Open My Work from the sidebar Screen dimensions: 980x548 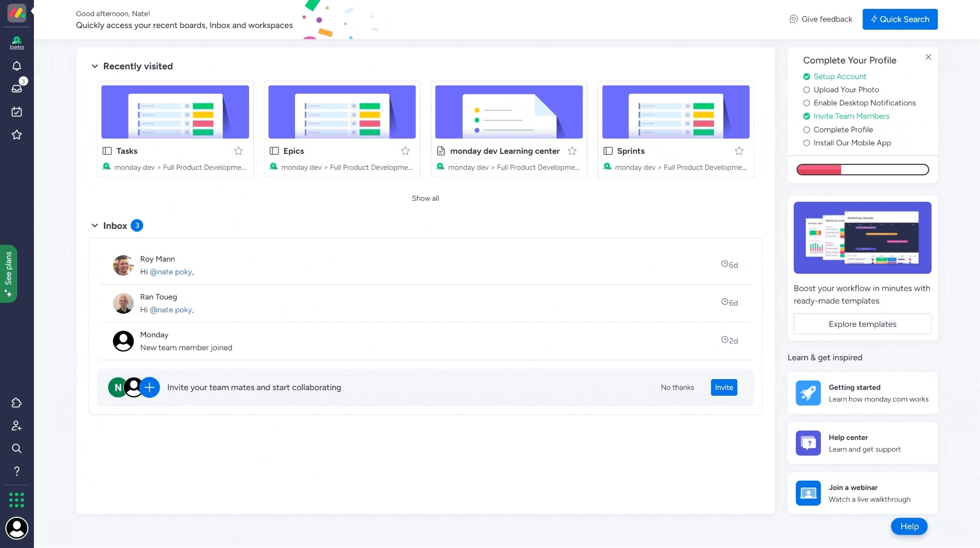point(16,111)
